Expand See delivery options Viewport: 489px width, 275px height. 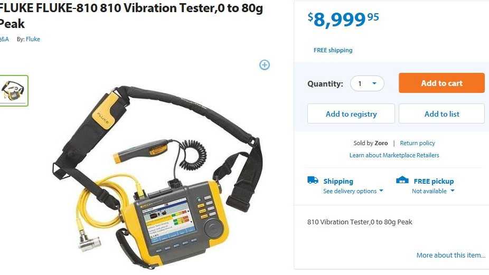pyautogui.click(x=353, y=191)
